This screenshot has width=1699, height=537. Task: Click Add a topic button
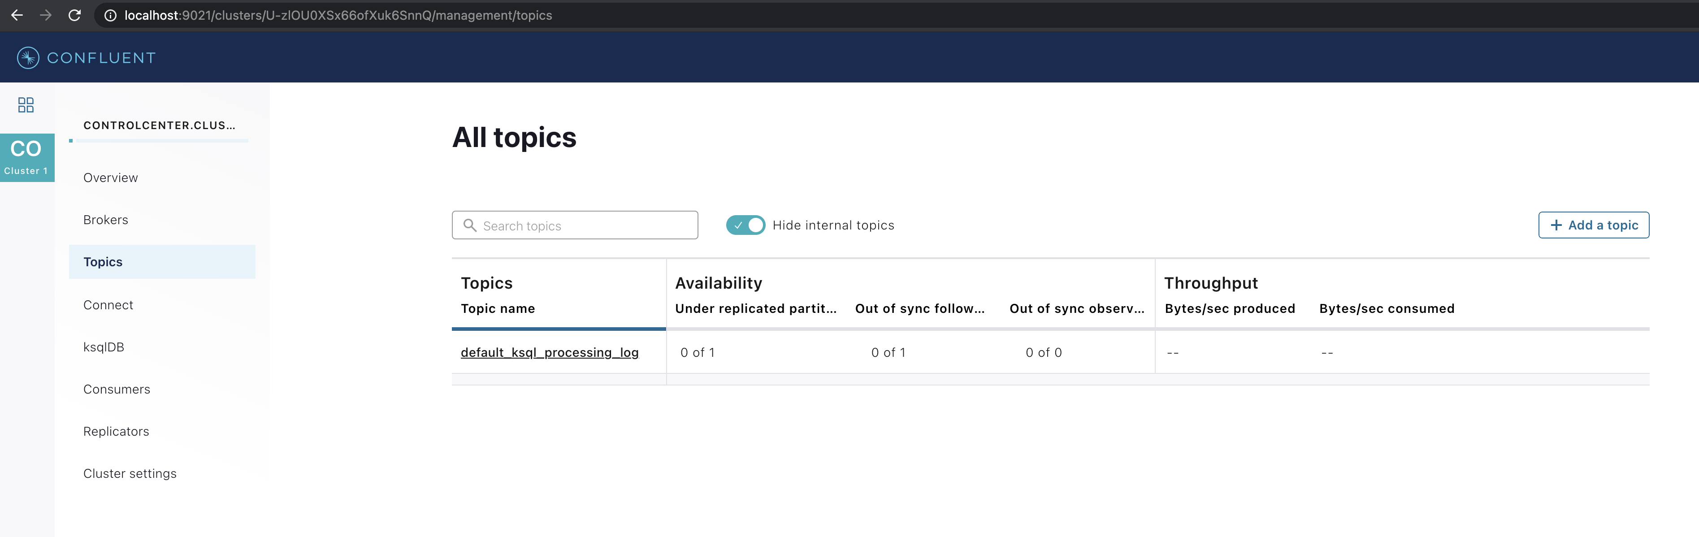point(1593,225)
